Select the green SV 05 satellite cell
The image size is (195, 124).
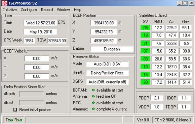(x=145, y=28)
